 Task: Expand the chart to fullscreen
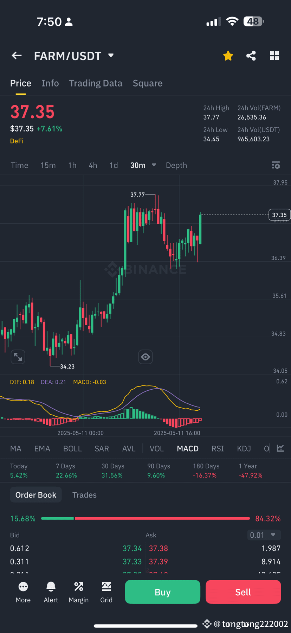pyautogui.click(x=18, y=357)
